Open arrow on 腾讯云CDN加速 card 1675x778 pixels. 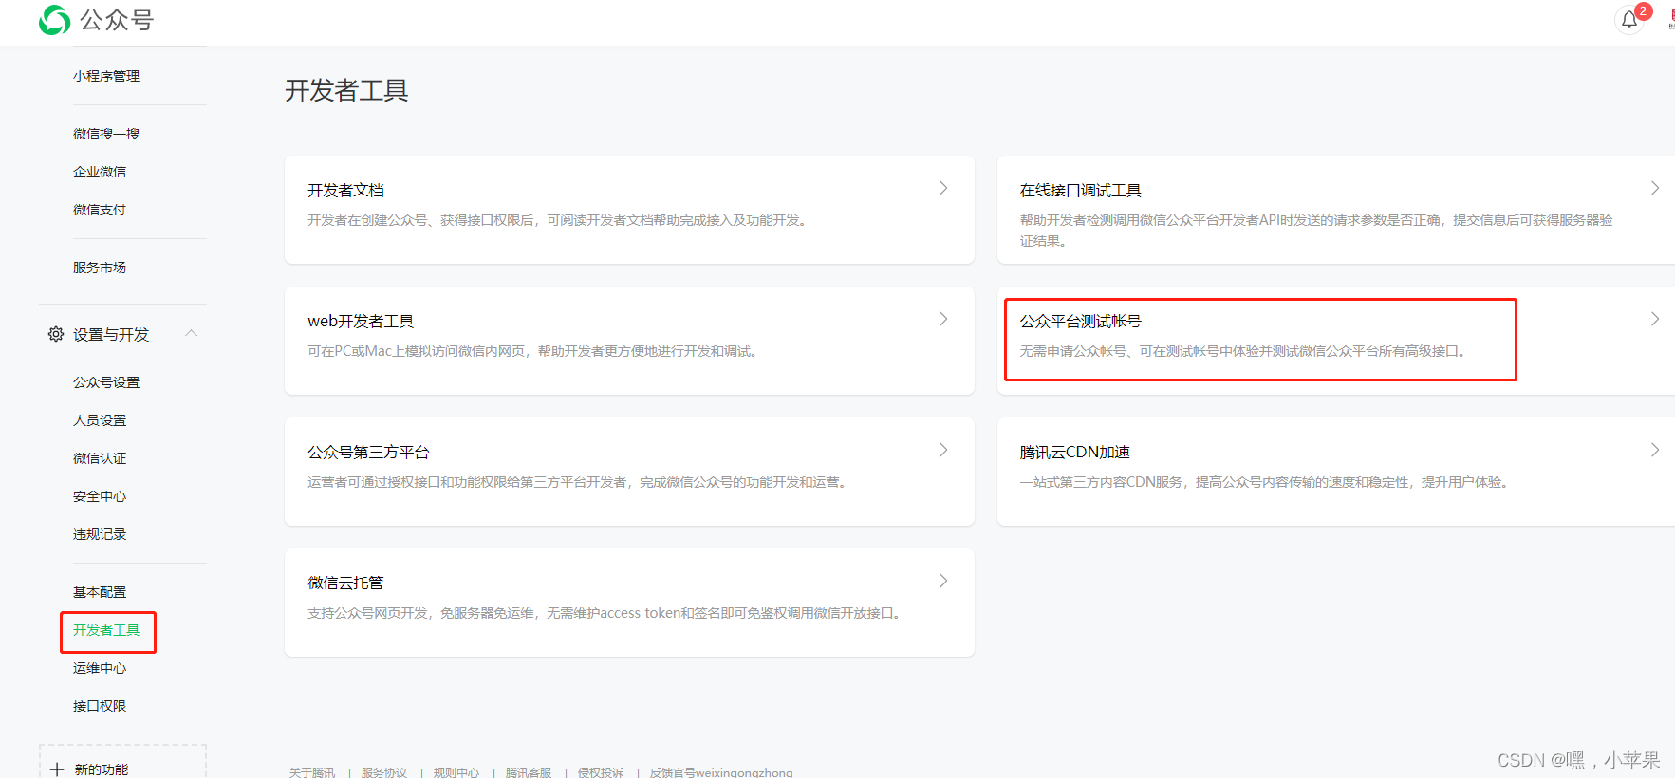coord(1655,450)
